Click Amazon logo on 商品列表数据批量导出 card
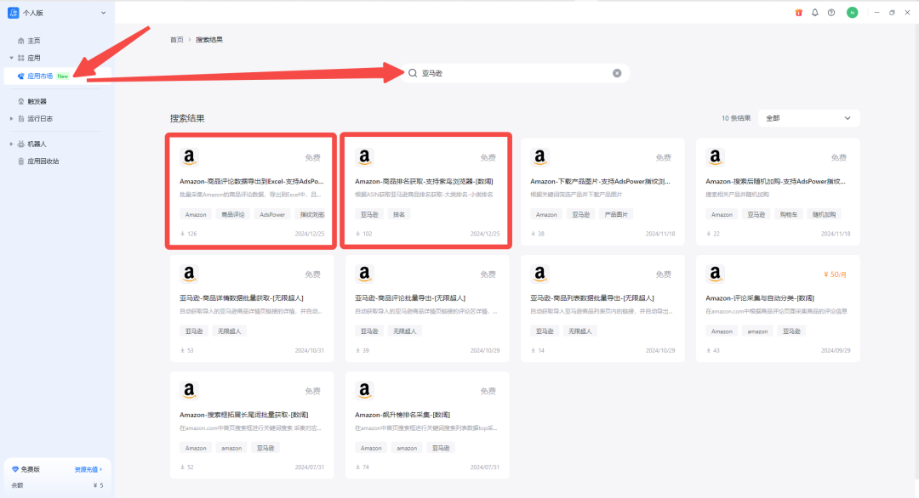Screen dimensions: 919x498 [539, 274]
